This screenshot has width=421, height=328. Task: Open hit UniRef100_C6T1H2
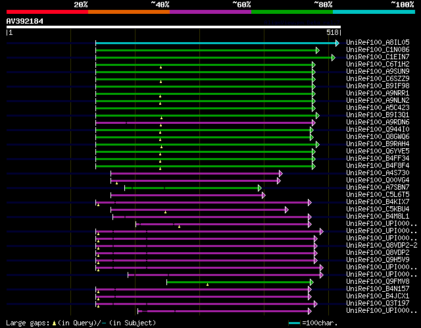pos(378,64)
